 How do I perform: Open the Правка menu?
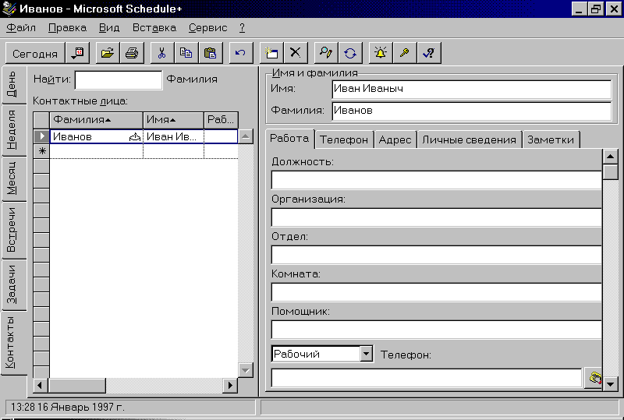click(x=67, y=28)
